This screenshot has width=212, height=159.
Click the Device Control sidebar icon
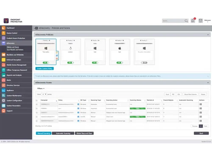pyautogui.click(x=3, y=33)
